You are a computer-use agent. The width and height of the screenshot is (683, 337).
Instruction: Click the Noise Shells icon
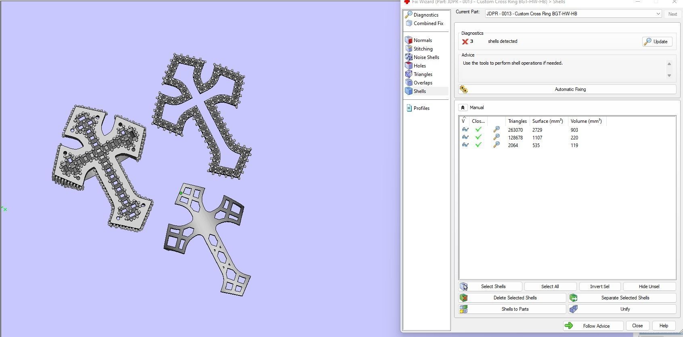click(409, 57)
